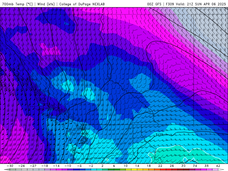
Task: Click the '22' color scale label
Action: point(160,166)
